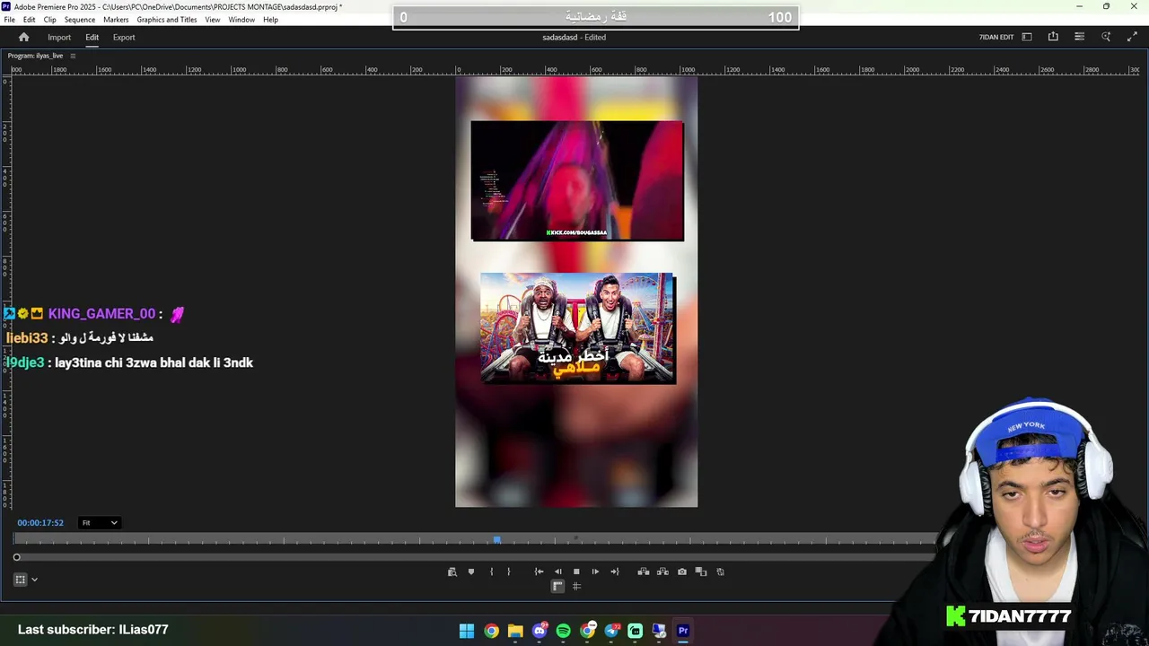Open the green Kick taskbar app

tap(635, 631)
